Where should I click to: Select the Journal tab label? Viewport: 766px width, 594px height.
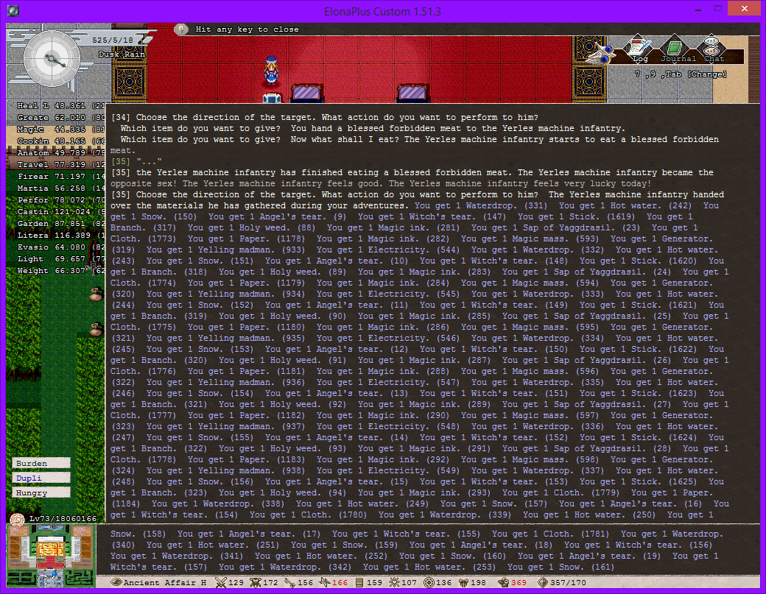point(678,59)
